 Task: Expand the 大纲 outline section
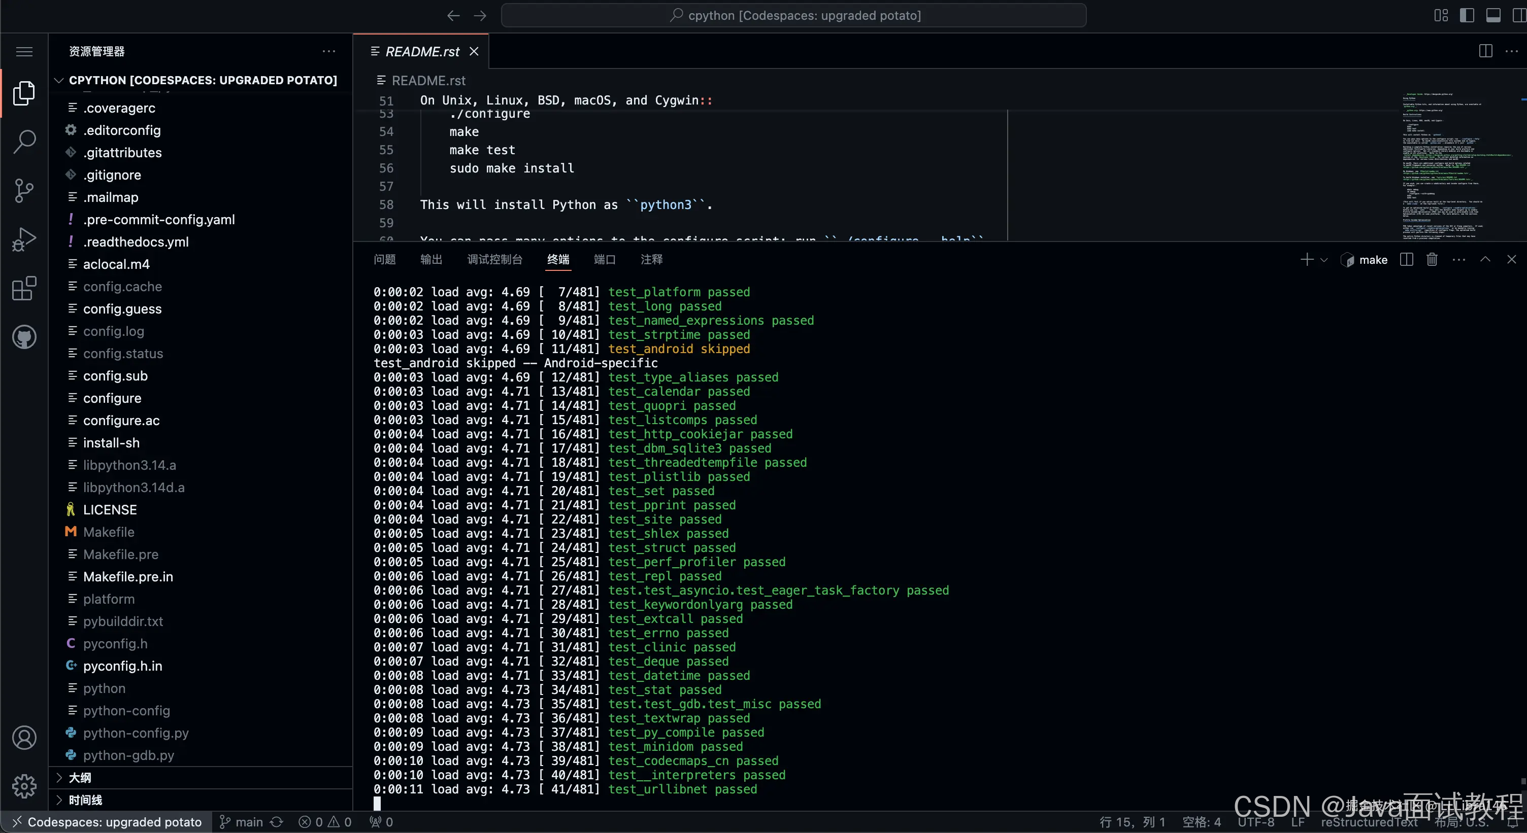[x=201, y=777]
